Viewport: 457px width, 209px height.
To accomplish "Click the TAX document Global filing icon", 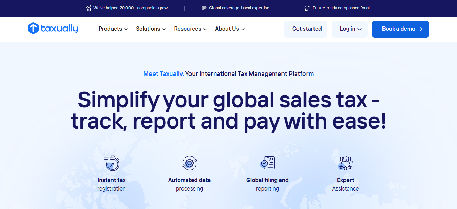I will pyautogui.click(x=268, y=163).
